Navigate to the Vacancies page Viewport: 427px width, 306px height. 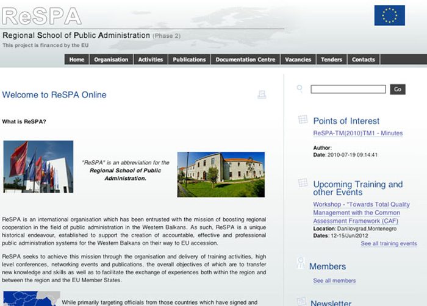298,60
